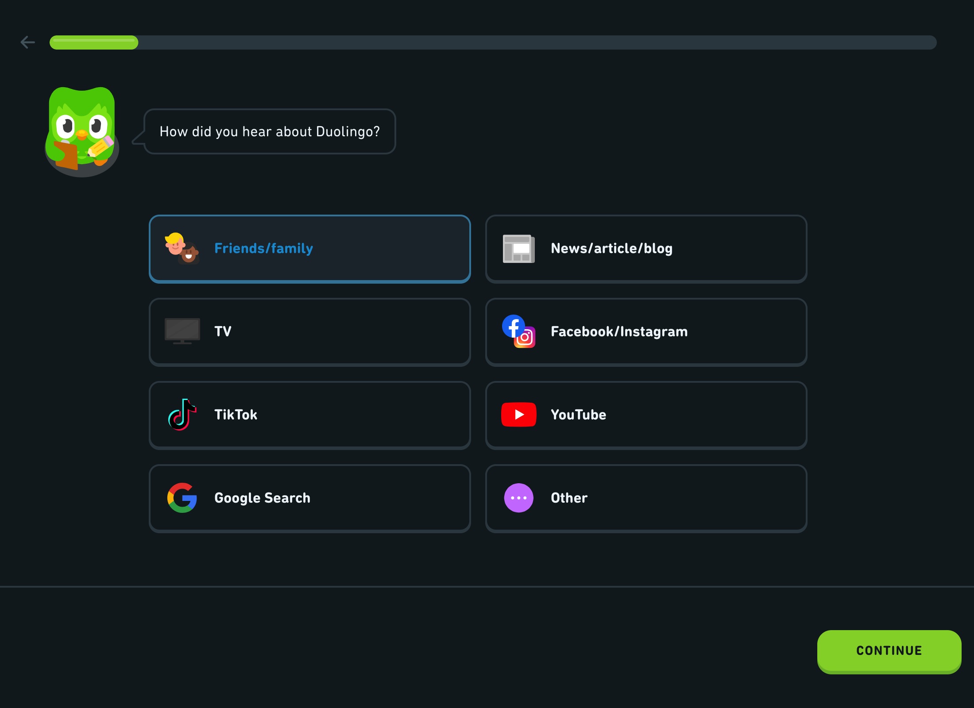Select the red YouTube play icon
The image size is (974, 708).
[518, 415]
